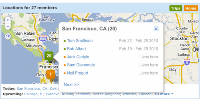Close the San Francisco info popup

point(156,29)
